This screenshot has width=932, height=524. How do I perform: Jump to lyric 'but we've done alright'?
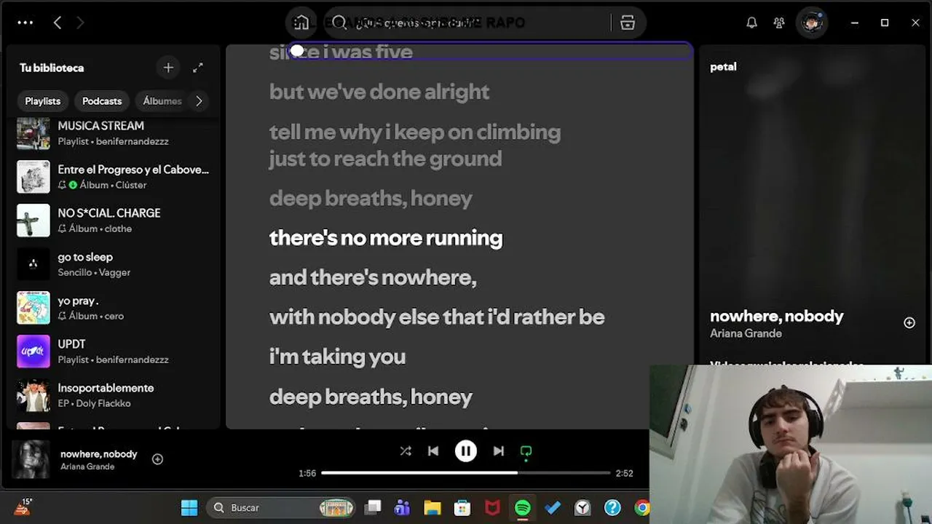coord(379,92)
